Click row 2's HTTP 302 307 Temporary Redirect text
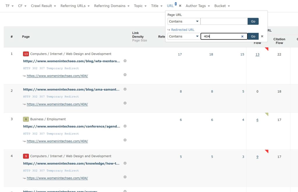 pyautogui.click(x=51, y=97)
